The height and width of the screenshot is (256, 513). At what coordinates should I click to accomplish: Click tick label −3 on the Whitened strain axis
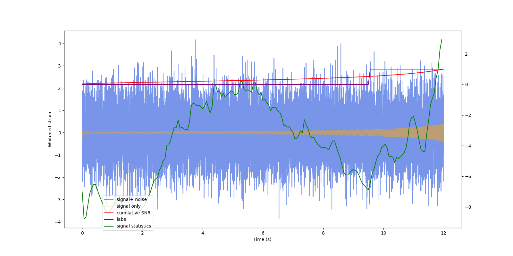[x=58, y=200]
